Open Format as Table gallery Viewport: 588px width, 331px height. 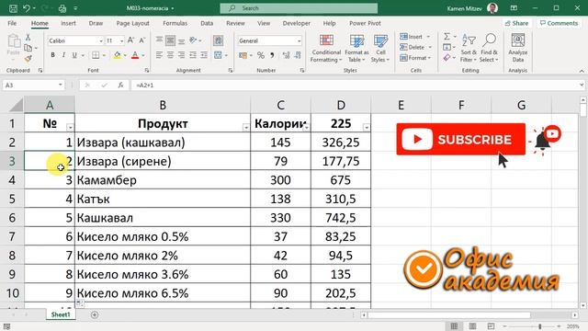pos(356,49)
